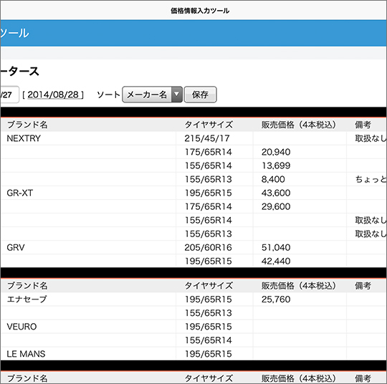Click the GR-XT brand name cell
Screen dimensions: 387x384
(88, 193)
